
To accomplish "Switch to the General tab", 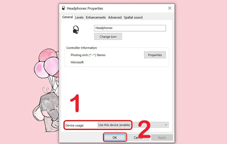I will [68, 17].
